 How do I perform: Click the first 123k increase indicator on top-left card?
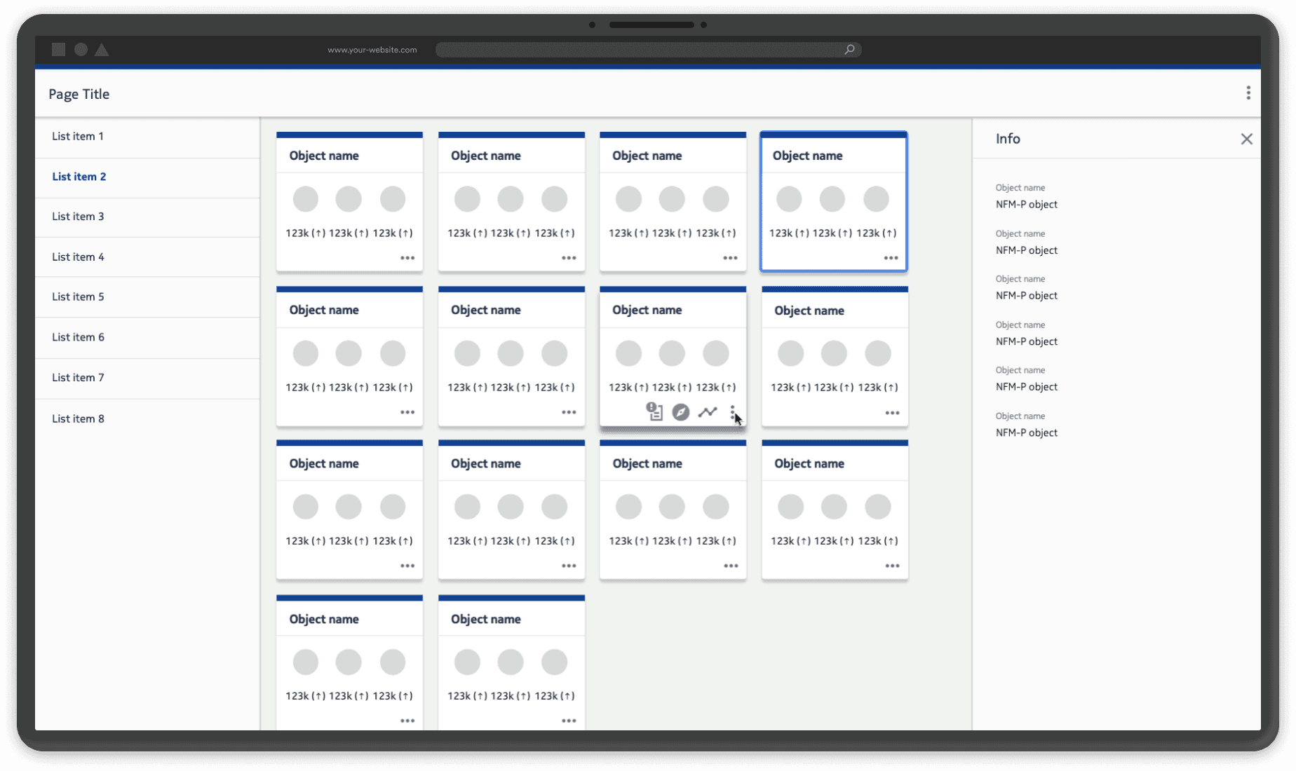pyautogui.click(x=305, y=233)
